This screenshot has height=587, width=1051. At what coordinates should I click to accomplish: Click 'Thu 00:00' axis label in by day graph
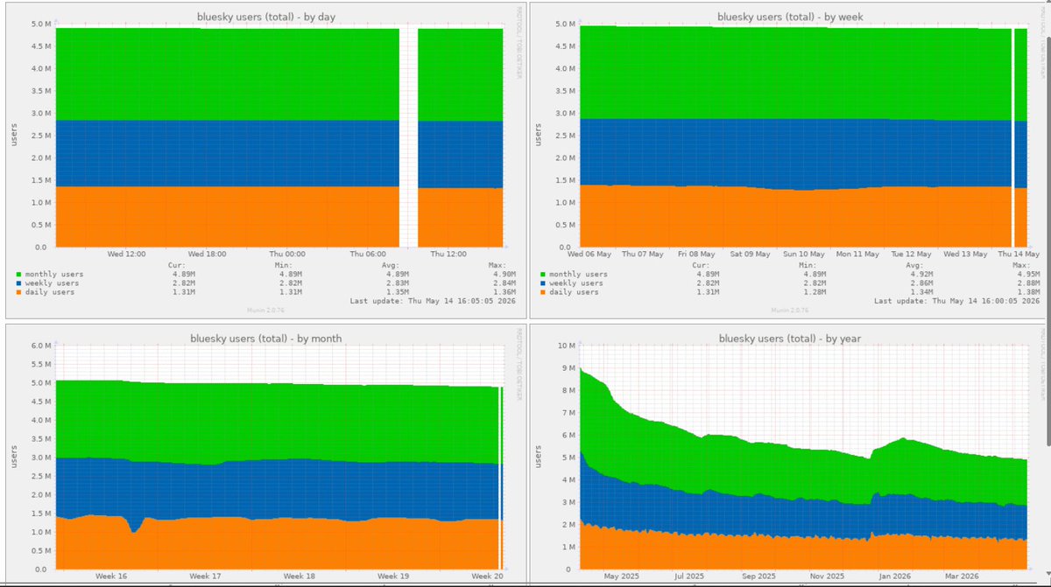pyautogui.click(x=287, y=255)
